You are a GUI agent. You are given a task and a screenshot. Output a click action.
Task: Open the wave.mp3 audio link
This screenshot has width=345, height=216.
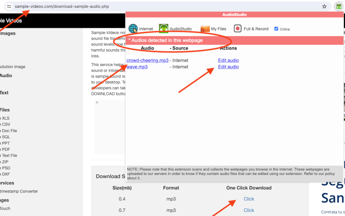pos(137,67)
